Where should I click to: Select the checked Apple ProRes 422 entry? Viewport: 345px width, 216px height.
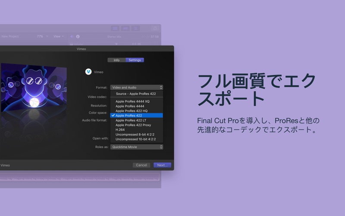tap(136, 115)
